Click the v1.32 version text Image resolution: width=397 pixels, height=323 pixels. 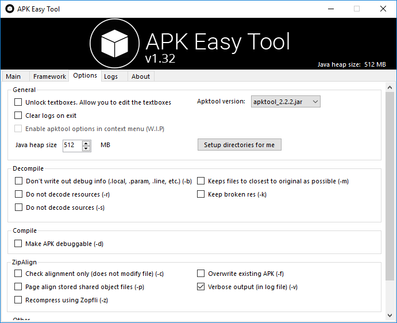coord(160,59)
